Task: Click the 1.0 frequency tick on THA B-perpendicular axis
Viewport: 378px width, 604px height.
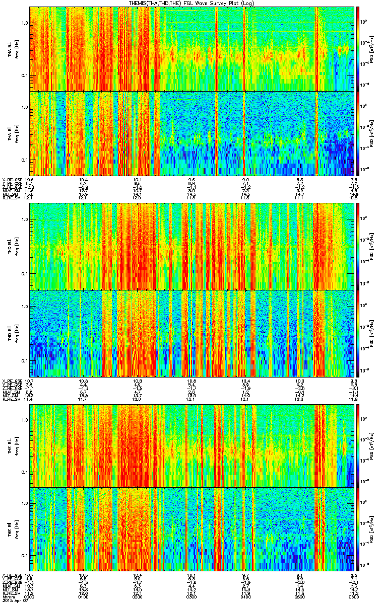Action: (x=25, y=23)
